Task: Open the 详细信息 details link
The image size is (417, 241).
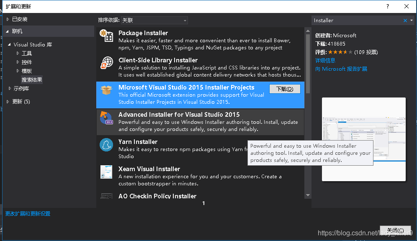Action: 325,61
